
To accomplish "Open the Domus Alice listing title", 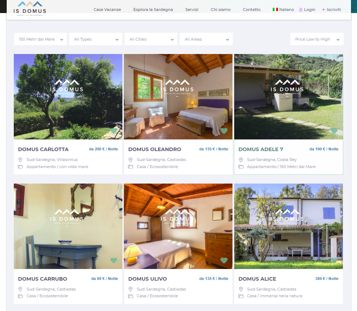I will point(257,279).
